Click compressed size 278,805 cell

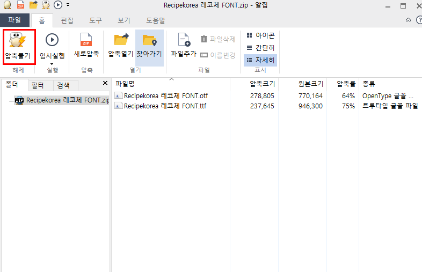point(262,96)
